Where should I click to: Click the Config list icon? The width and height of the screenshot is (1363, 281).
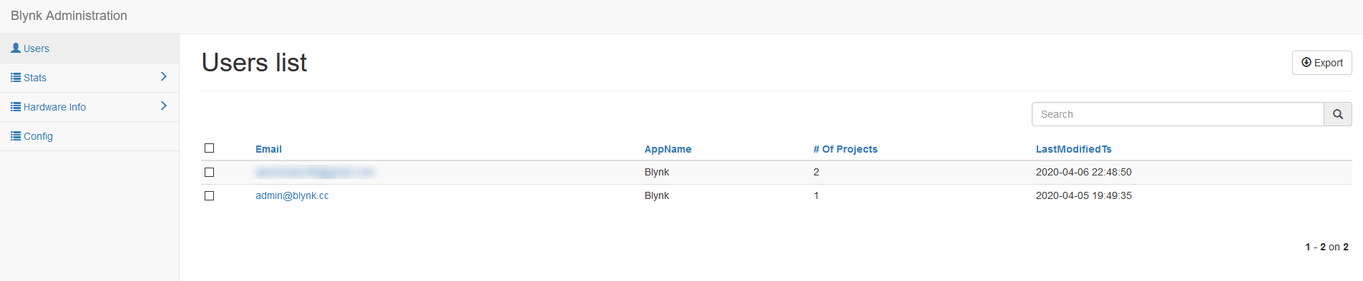pos(16,136)
